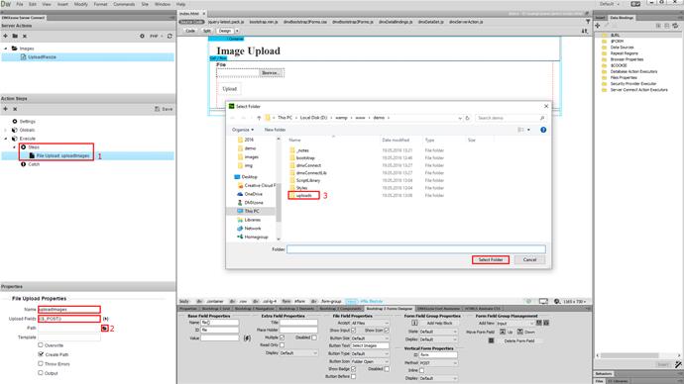Create new folder in Server Actions toolbar

(15, 36)
